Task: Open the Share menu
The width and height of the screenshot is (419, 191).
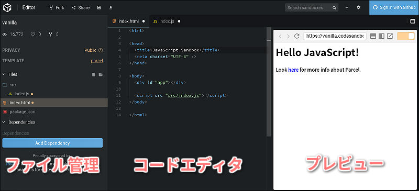Action: 81,8
